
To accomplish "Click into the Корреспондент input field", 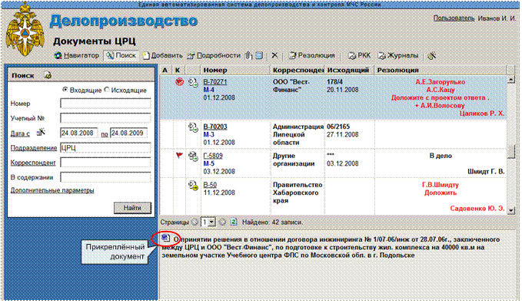I will point(105,162).
